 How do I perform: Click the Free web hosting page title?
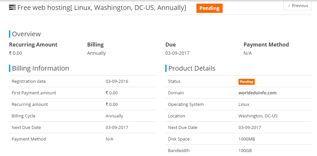tap(102, 8)
